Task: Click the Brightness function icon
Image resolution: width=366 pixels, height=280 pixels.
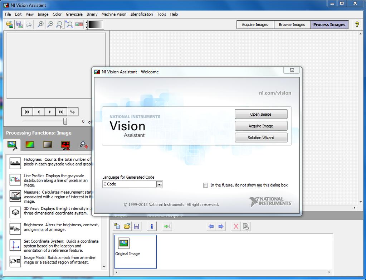Action: click(x=15, y=228)
